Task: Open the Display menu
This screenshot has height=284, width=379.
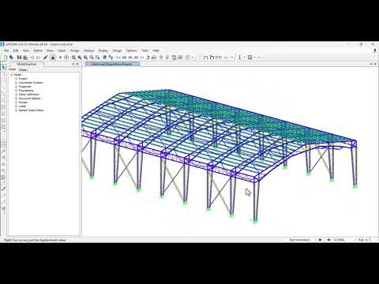Action: (103, 50)
